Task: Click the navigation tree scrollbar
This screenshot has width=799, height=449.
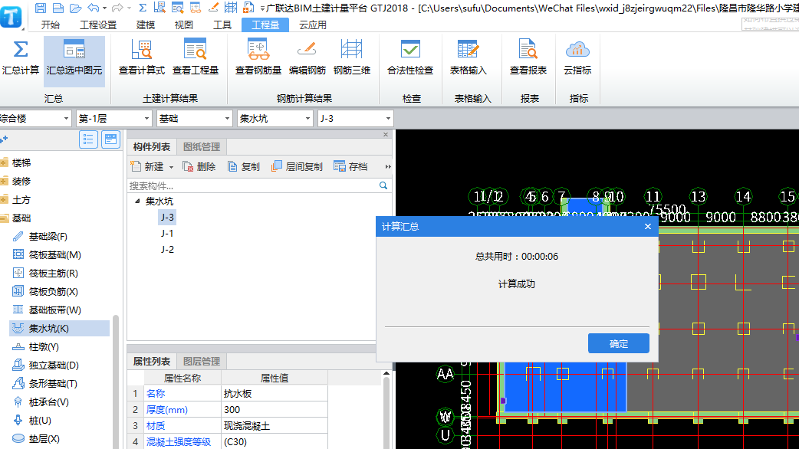Action: coord(116,382)
